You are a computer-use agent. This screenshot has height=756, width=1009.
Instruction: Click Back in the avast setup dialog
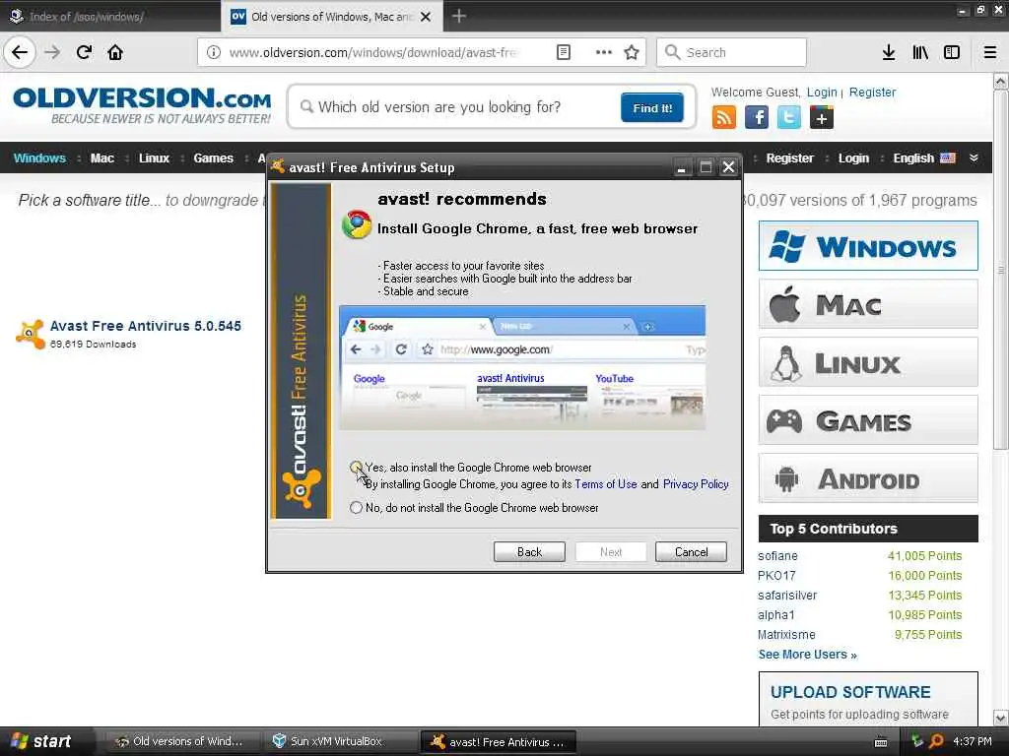click(x=529, y=551)
